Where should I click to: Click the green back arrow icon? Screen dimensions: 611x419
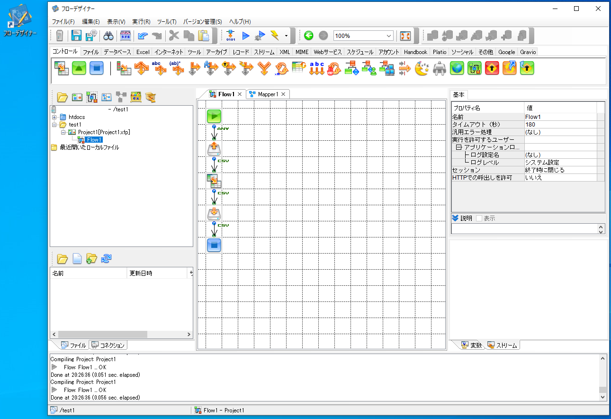point(309,36)
